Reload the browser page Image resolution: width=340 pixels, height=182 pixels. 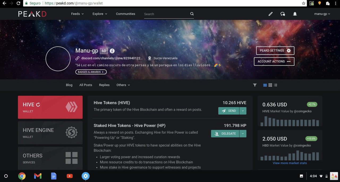[18, 3]
